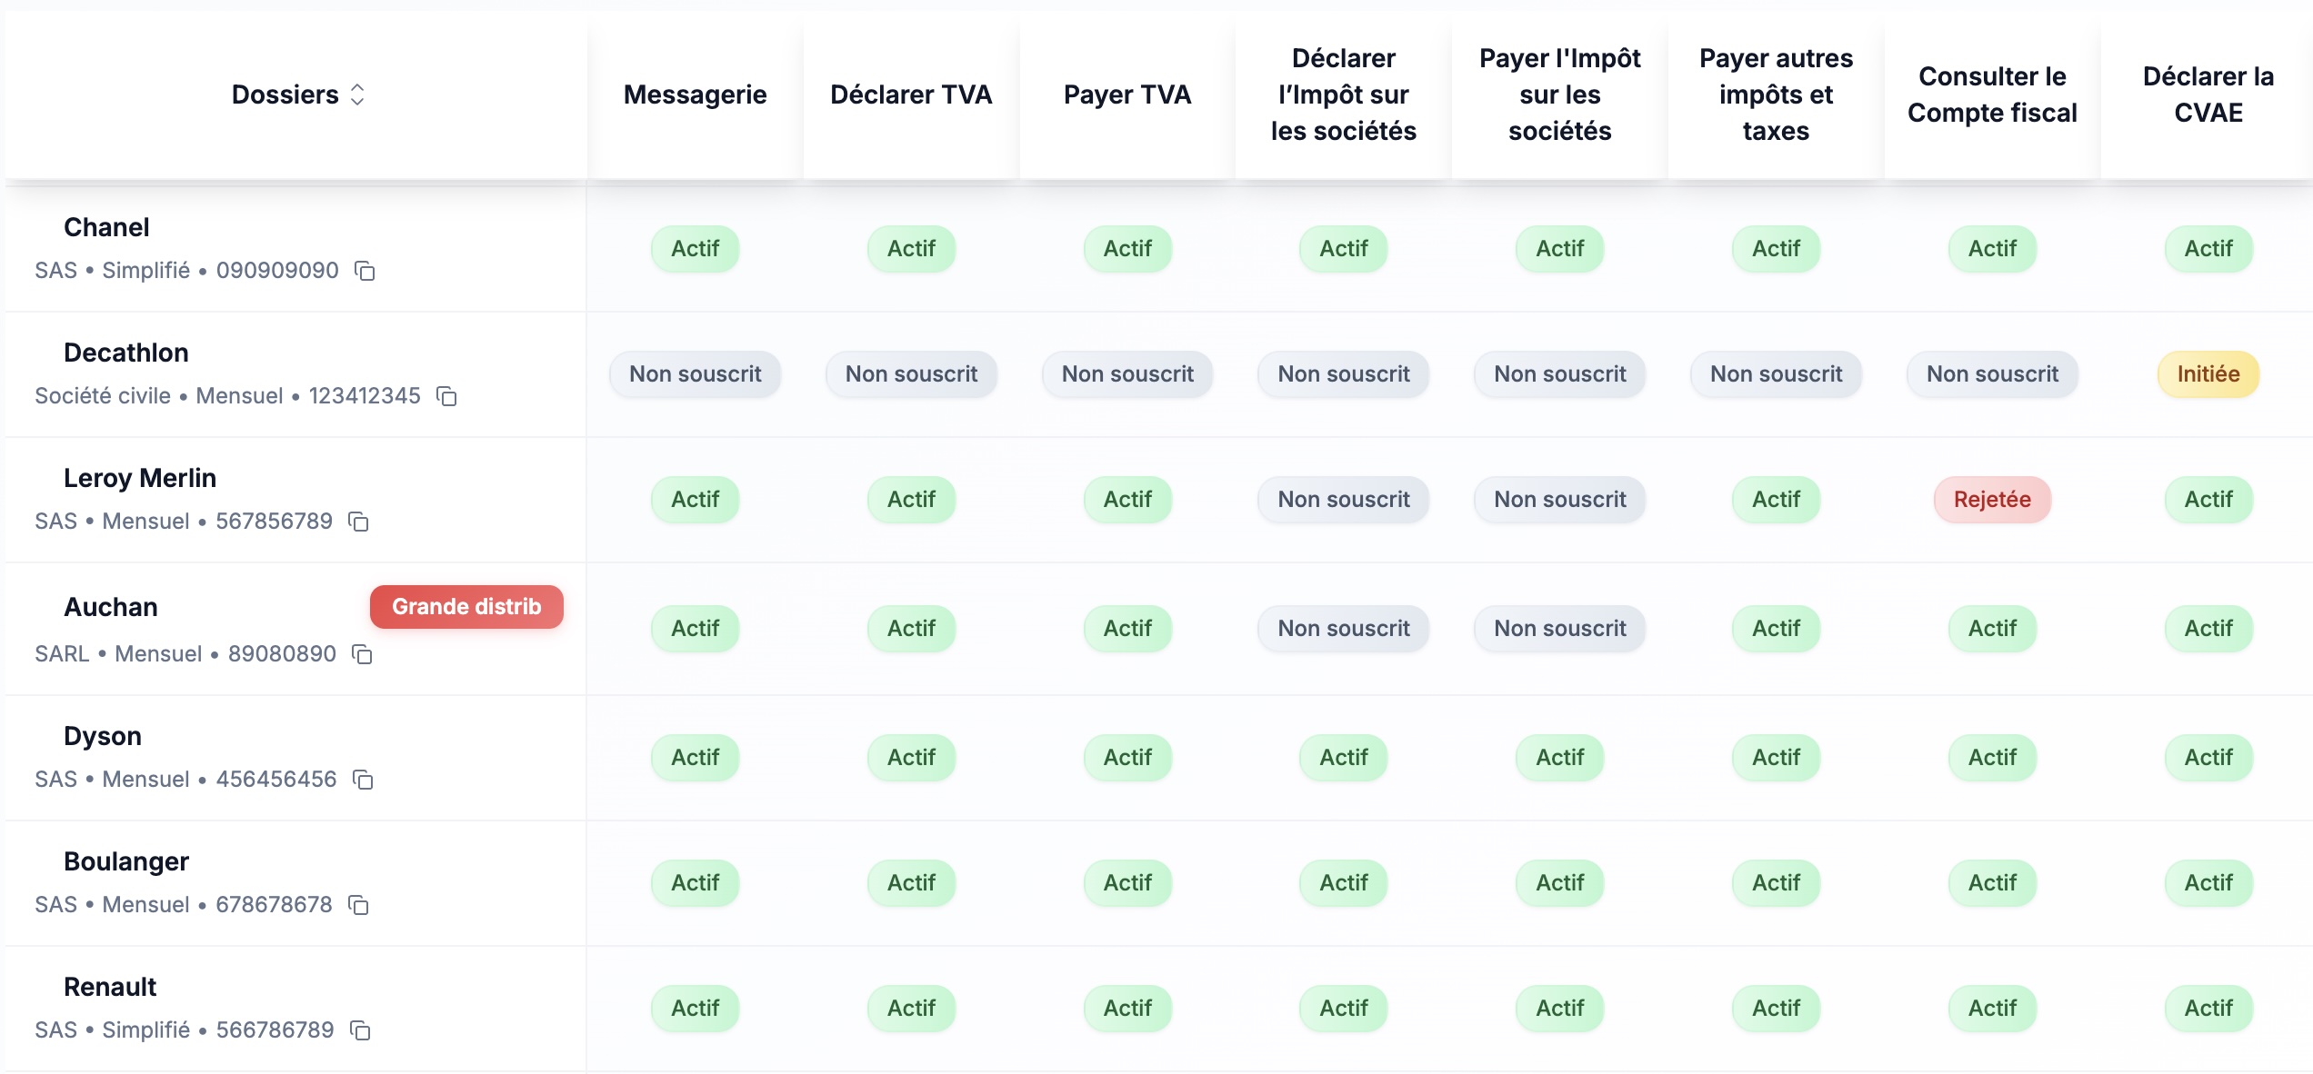
Task: Click Auchan's Non souscrit corporate tax declaration badge
Action: (x=1344, y=629)
